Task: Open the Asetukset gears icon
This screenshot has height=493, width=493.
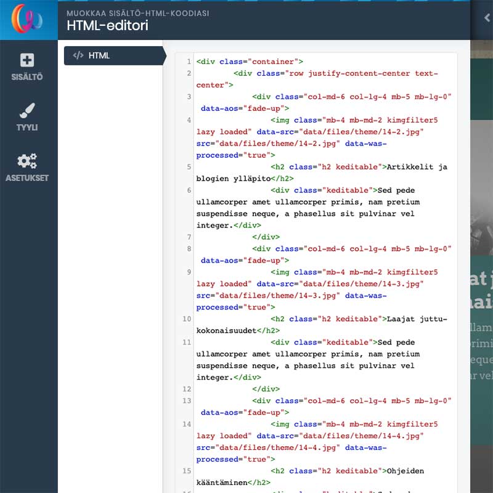Action: tap(27, 161)
